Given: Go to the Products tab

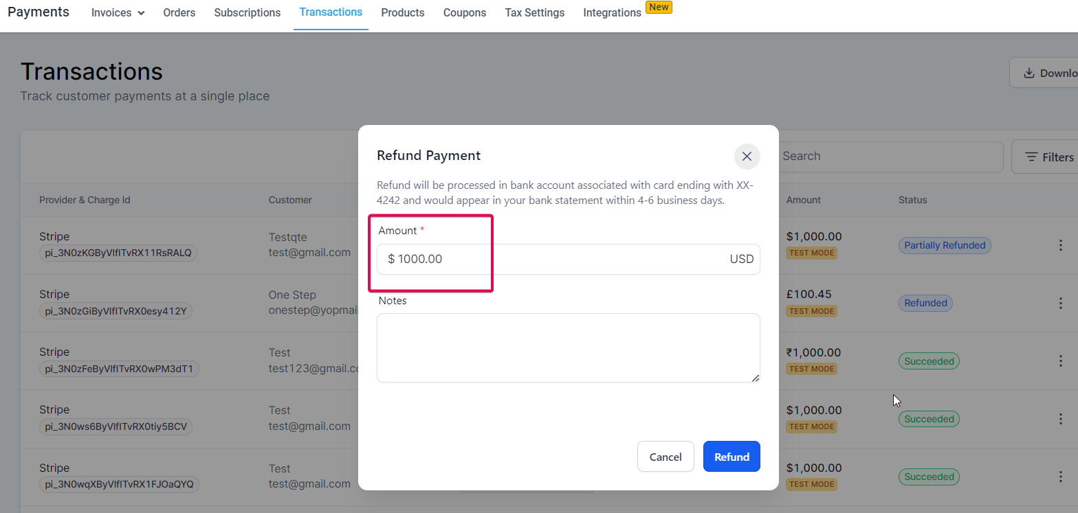Looking at the screenshot, I should (x=403, y=12).
